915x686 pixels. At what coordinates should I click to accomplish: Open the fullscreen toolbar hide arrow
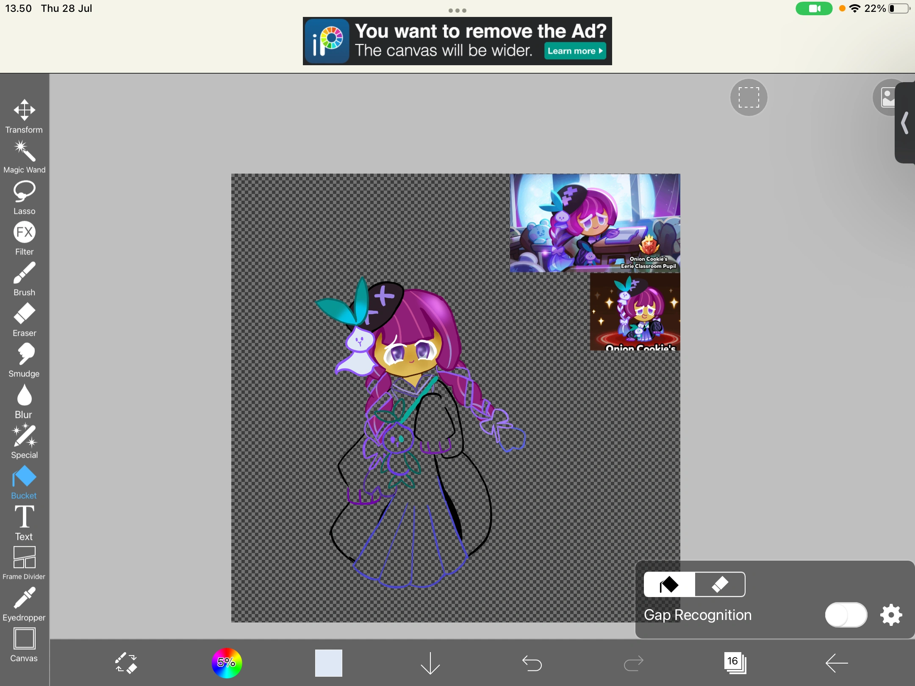click(x=430, y=663)
